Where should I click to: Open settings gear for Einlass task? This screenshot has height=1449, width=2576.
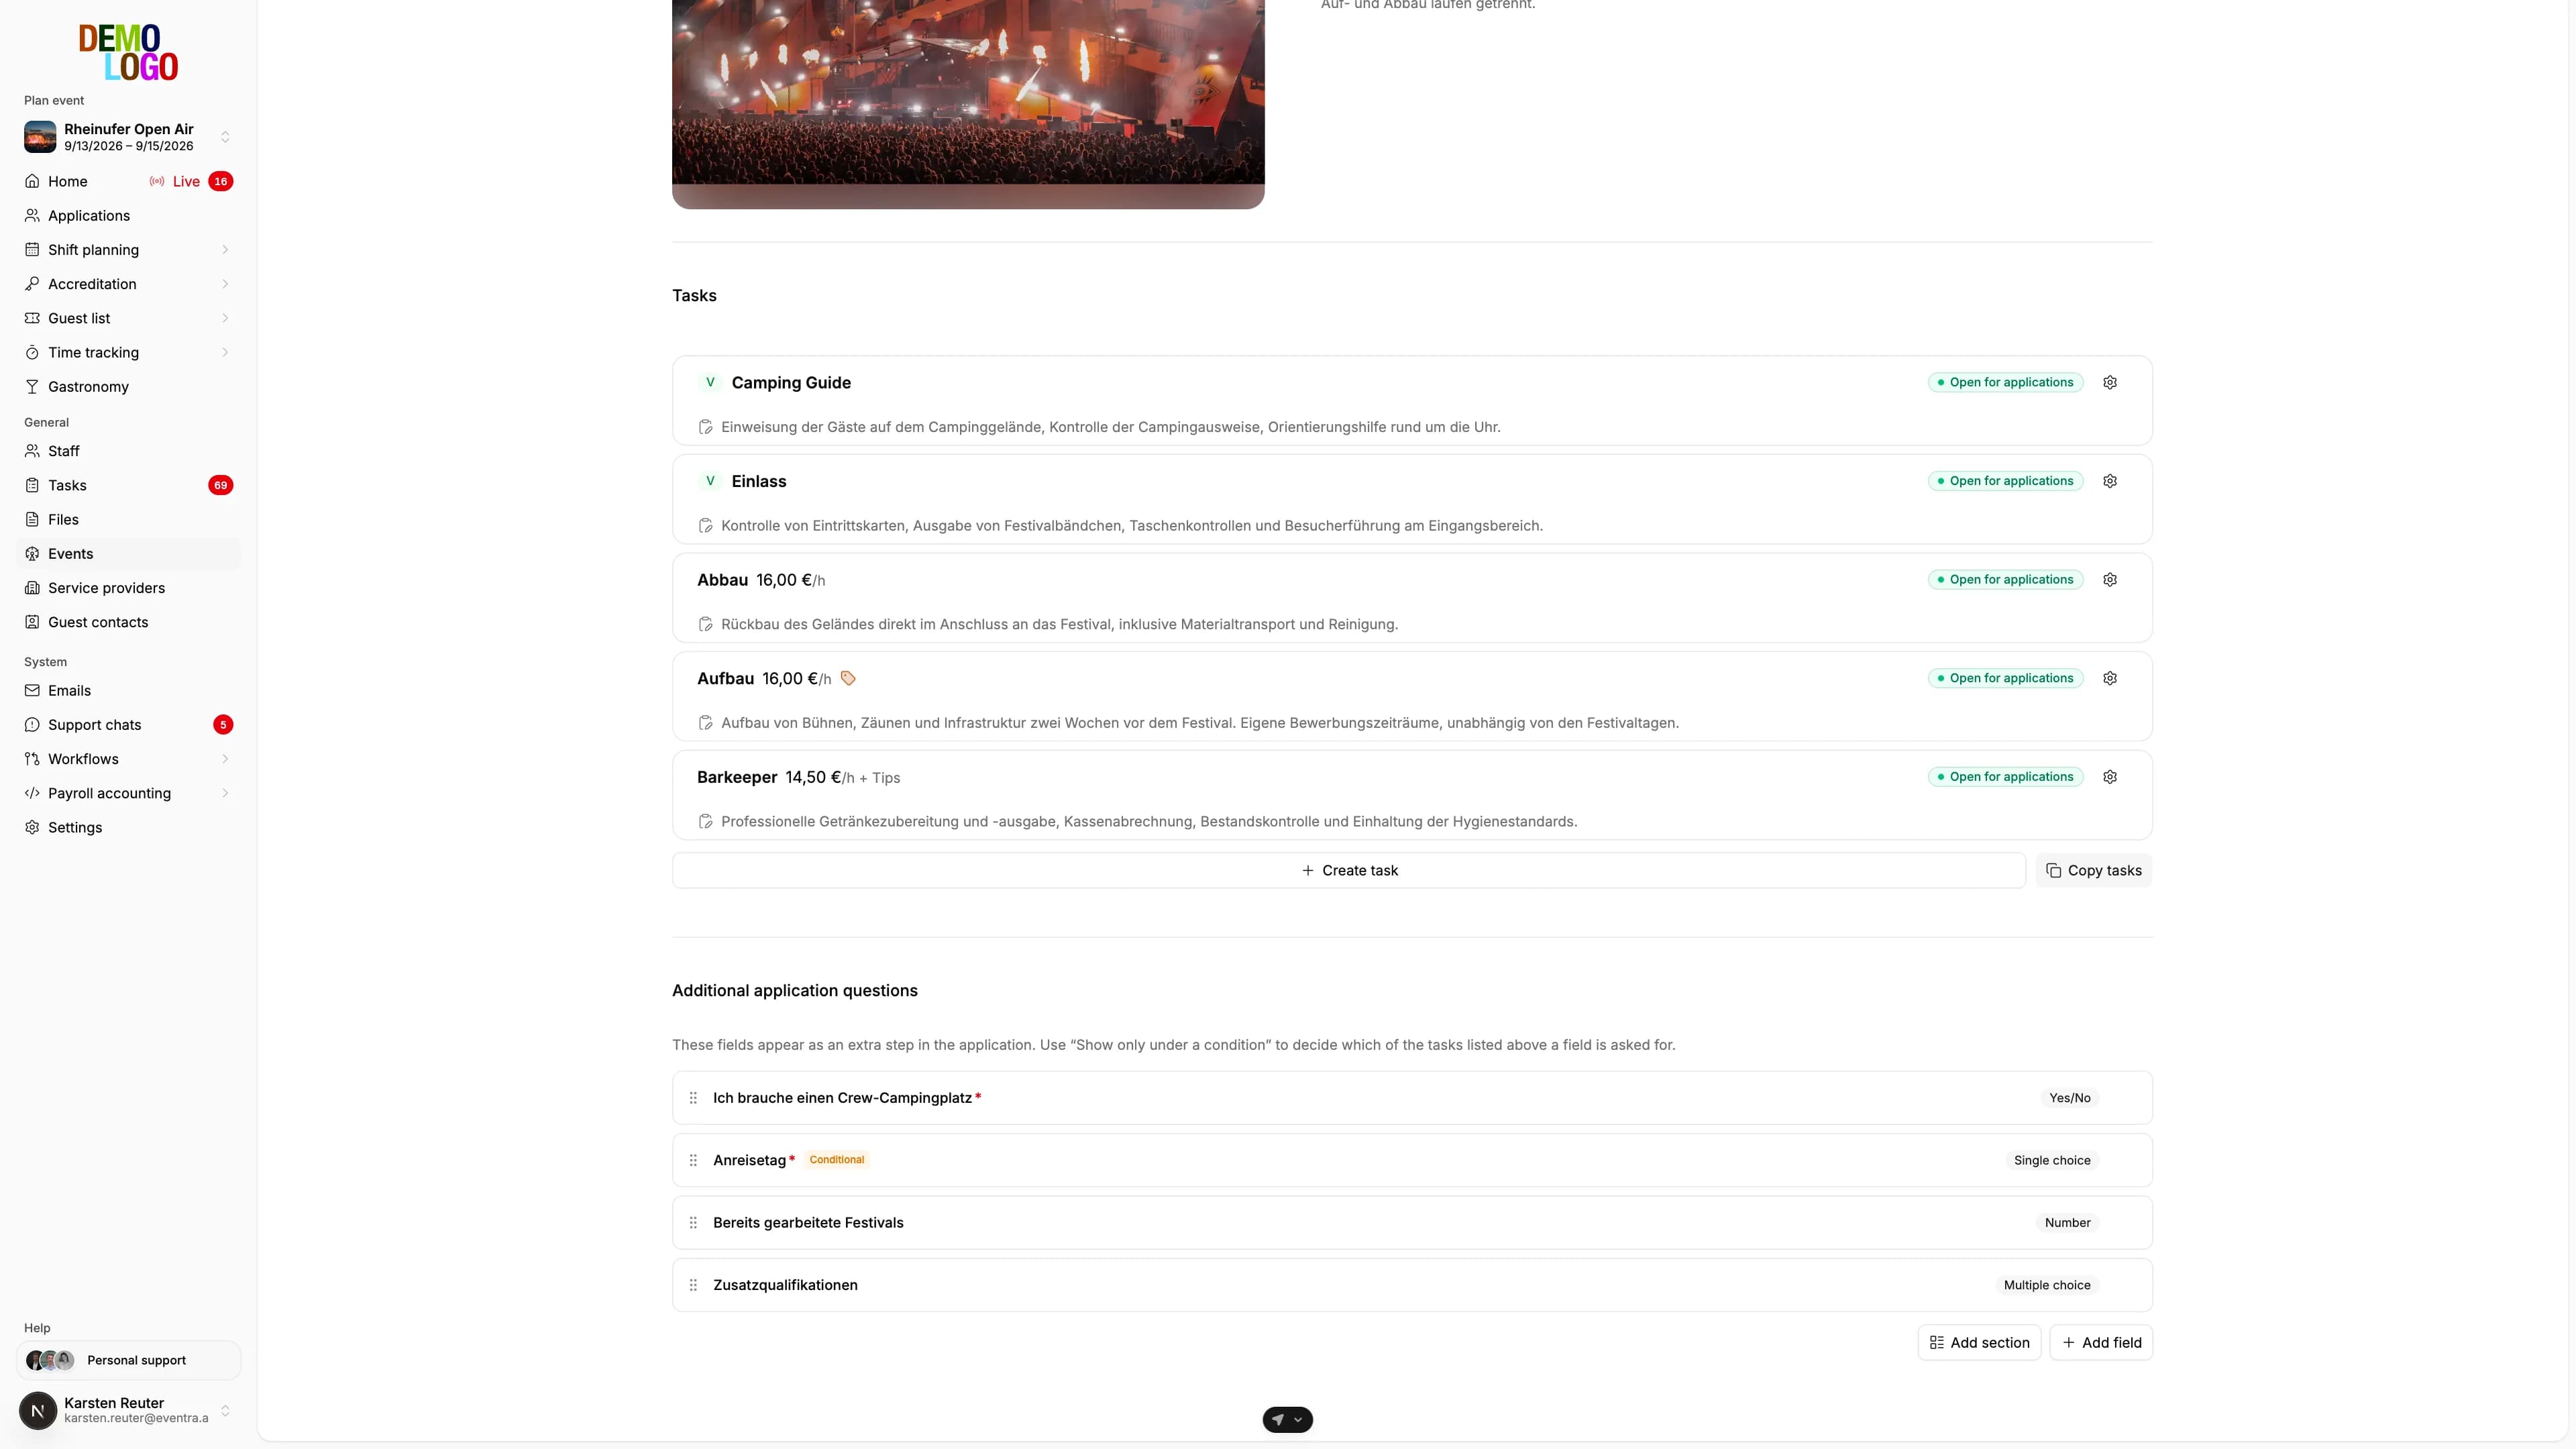[2109, 481]
